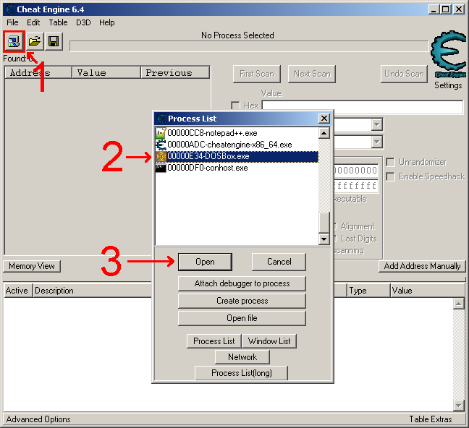Click the Create process button
Viewport: 469px width, 428px height.
[x=242, y=301]
